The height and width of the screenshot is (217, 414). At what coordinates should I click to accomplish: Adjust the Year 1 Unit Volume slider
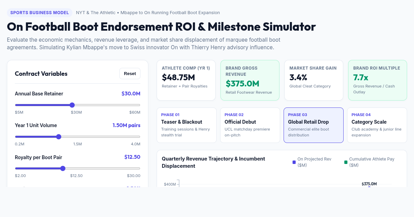click(78, 137)
